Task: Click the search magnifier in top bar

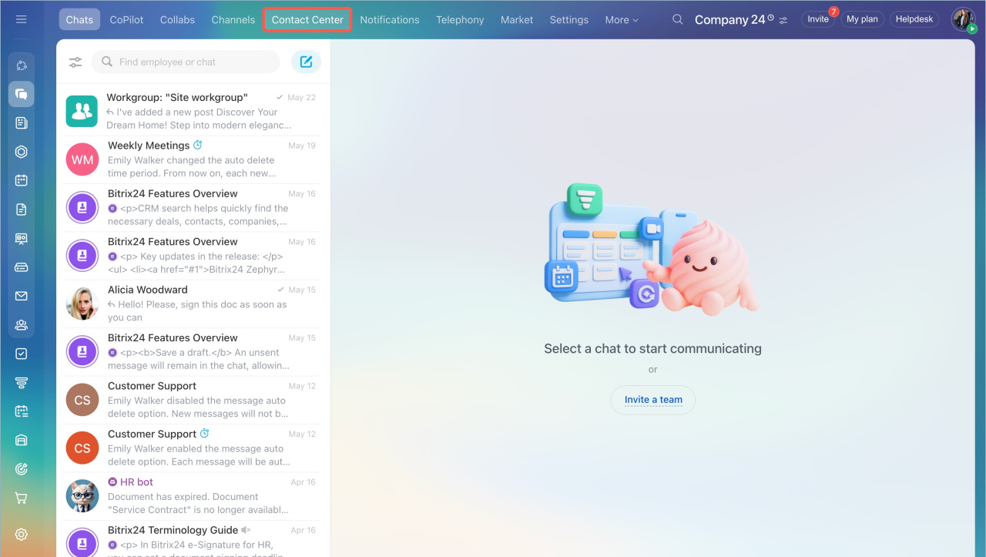Action: pos(677,19)
